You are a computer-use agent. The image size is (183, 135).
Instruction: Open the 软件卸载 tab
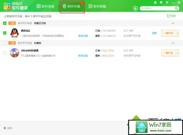pyautogui.click(x=97, y=6)
